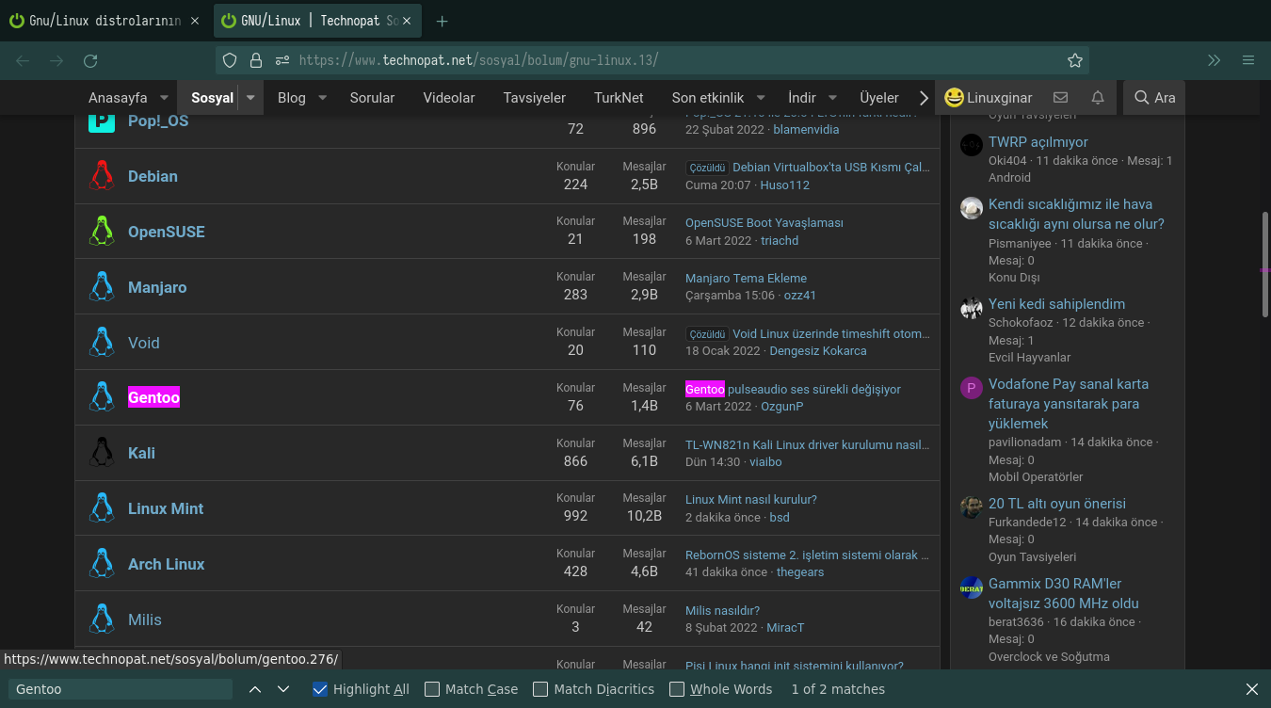Close the Gnu/Linux distrolarının tab

pos(195,21)
